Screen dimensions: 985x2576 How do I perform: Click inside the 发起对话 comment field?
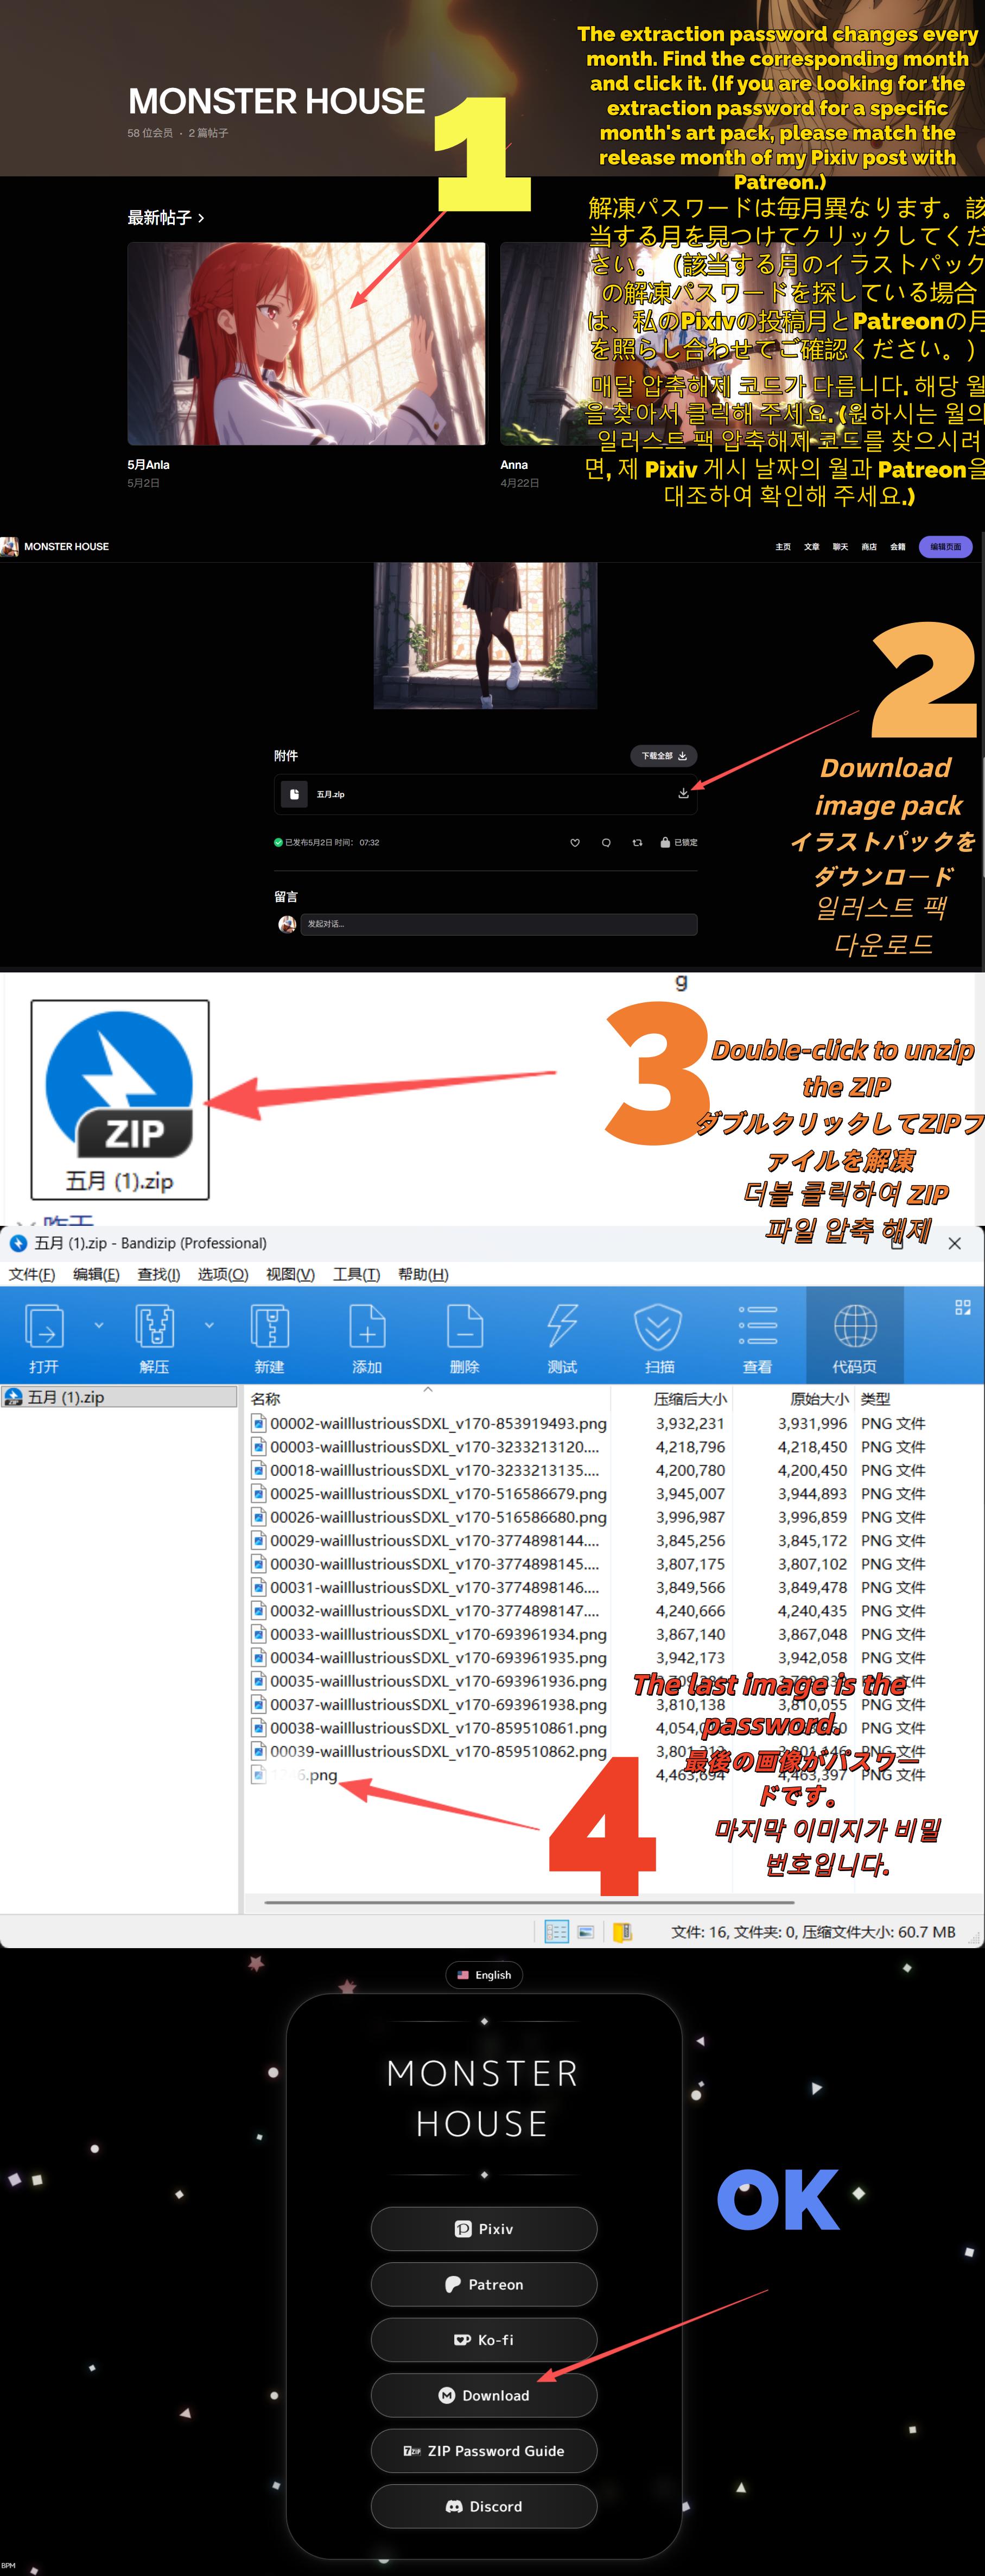pyautogui.click(x=498, y=924)
